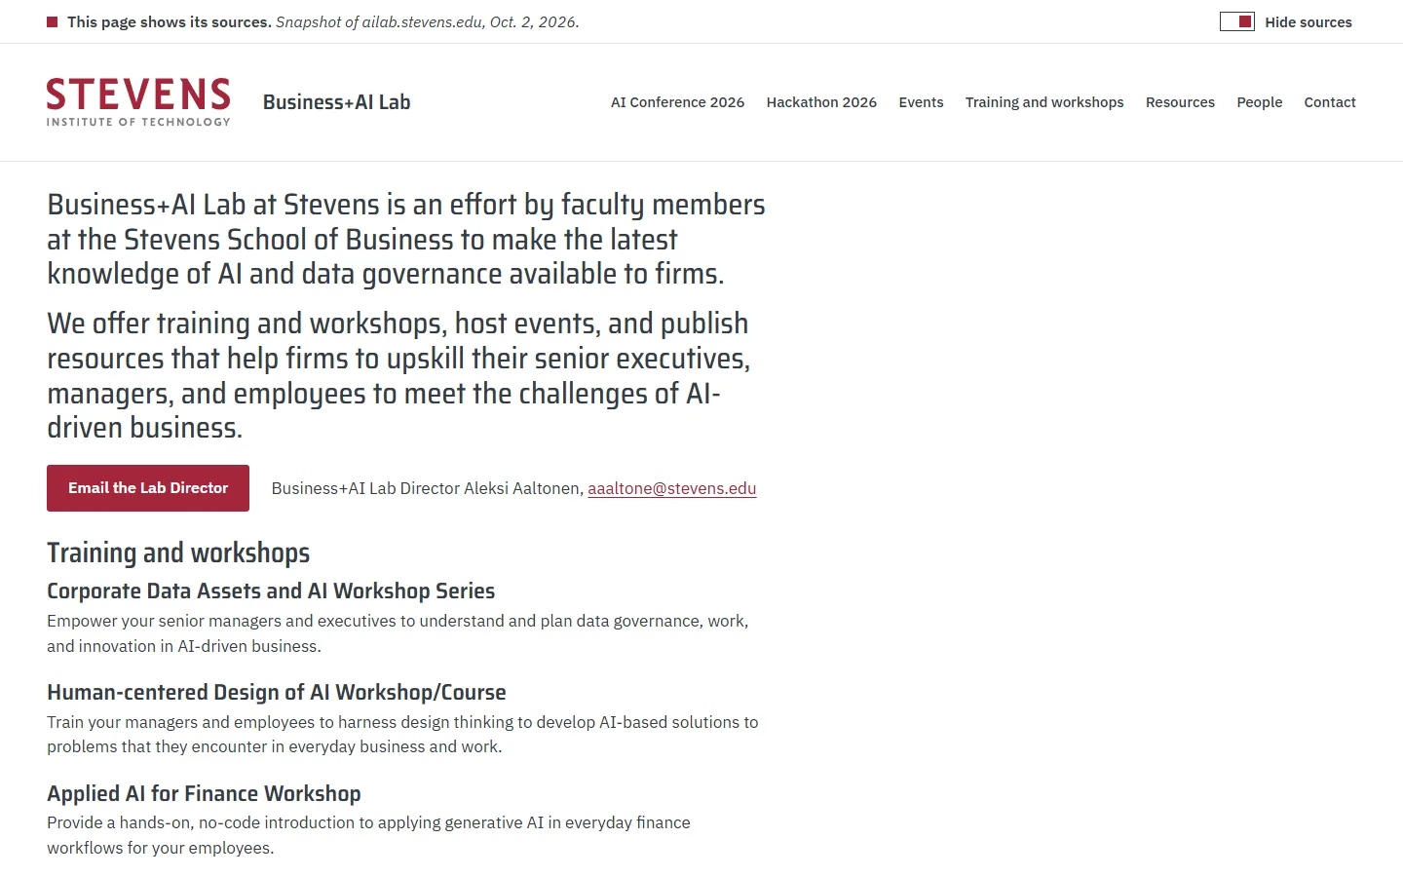This screenshot has width=1403, height=877.
Task: Go to Hackathon 2026 page
Action: [821, 102]
